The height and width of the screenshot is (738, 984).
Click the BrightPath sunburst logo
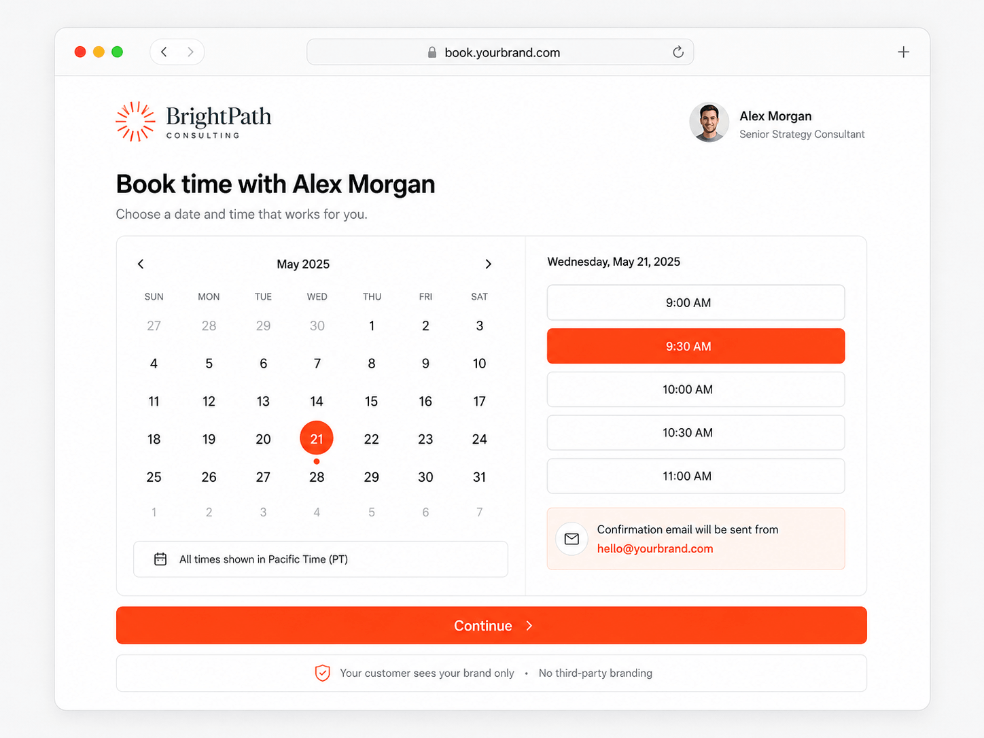pos(135,122)
